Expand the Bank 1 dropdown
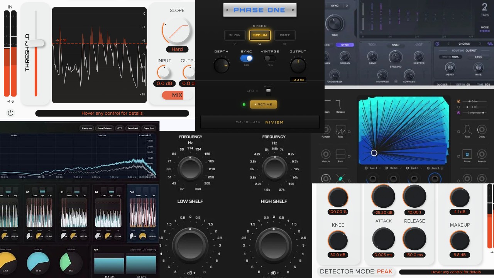This screenshot has width=494, height=278. (x=421, y=168)
